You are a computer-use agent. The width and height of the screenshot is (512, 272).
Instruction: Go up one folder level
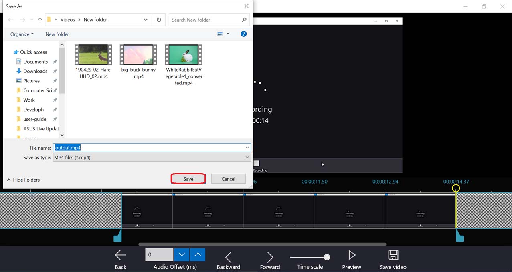tap(40, 20)
